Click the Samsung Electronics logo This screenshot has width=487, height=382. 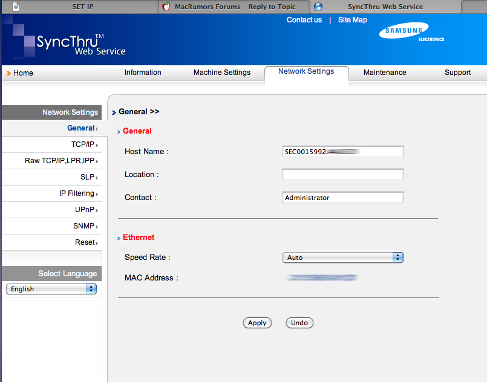(x=411, y=32)
